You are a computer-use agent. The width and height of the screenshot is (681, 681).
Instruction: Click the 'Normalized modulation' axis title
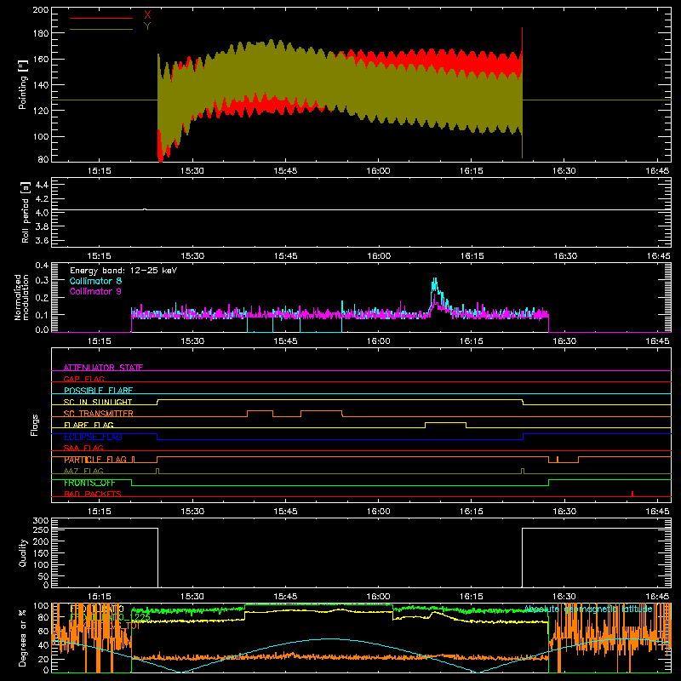point(21,297)
